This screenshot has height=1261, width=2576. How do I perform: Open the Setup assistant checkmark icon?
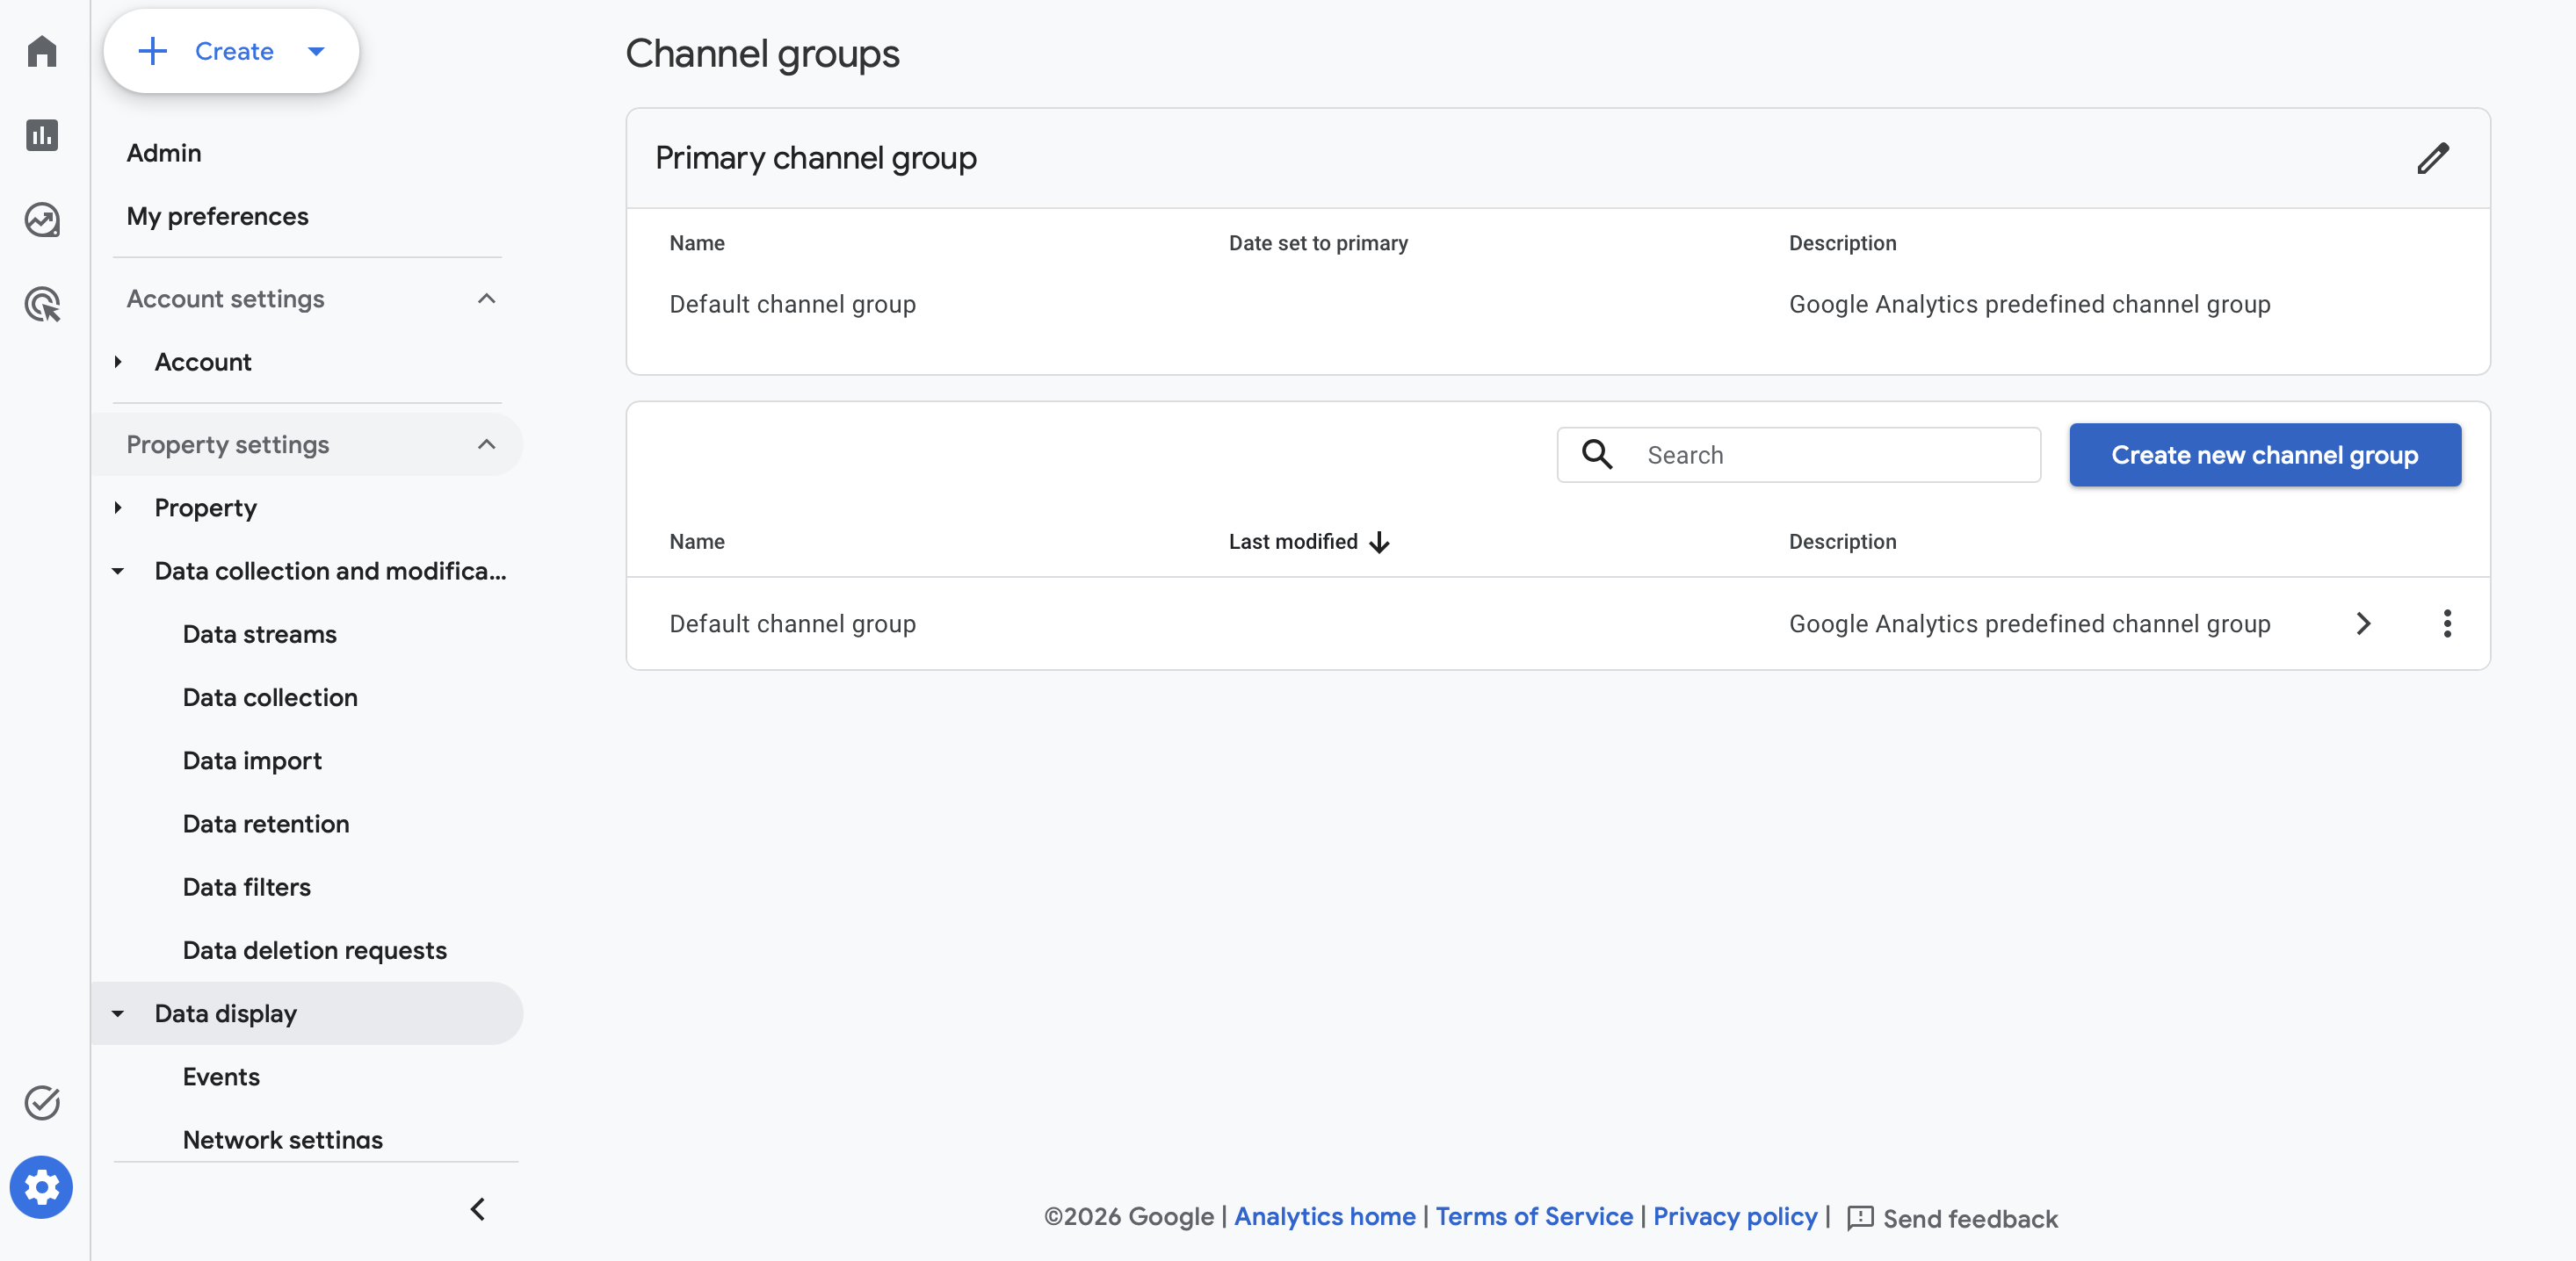(42, 1103)
